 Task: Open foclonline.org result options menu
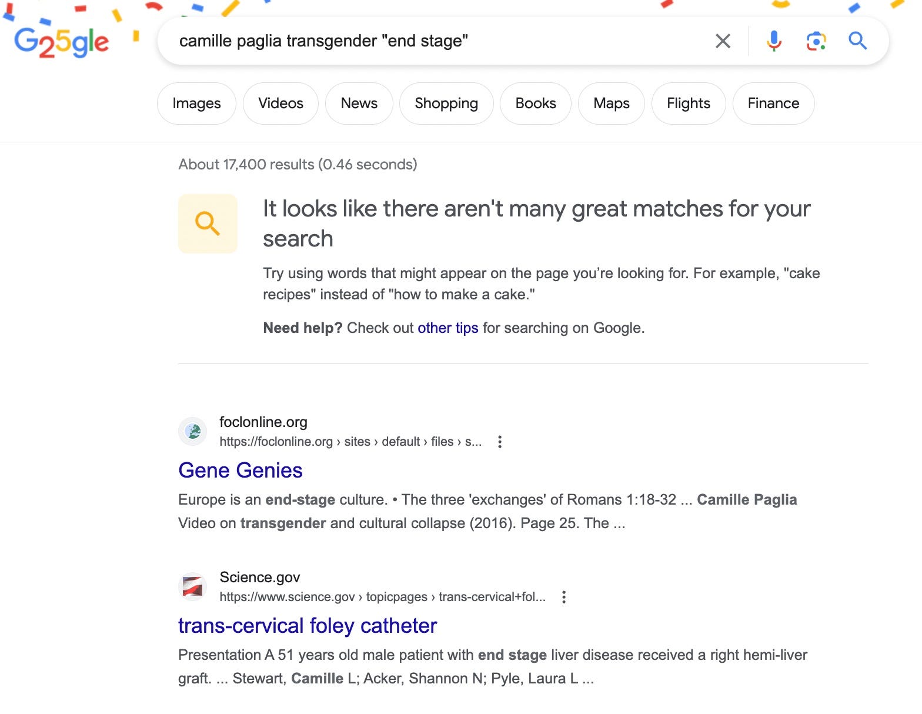(500, 442)
